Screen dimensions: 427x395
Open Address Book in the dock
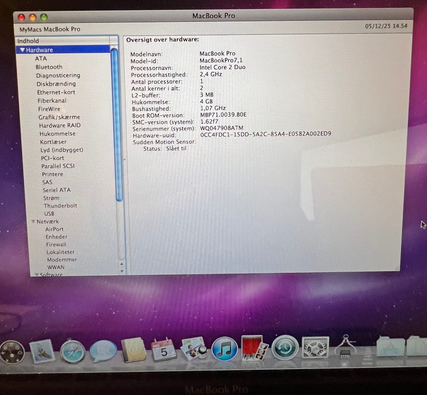133,350
